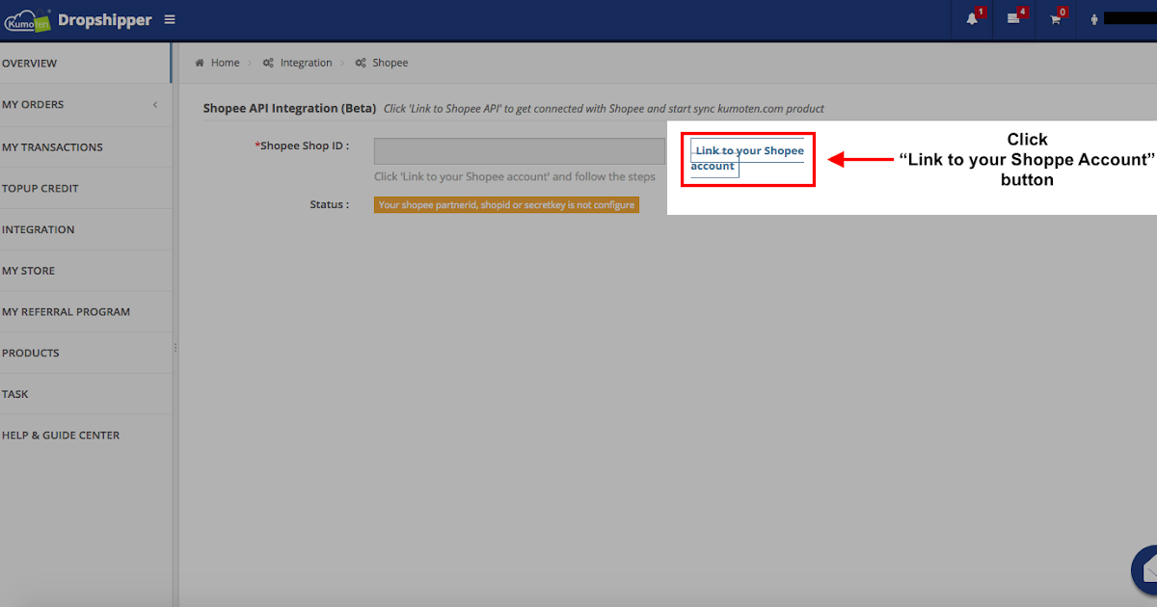Image resolution: width=1157 pixels, height=607 pixels.
Task: Click the Home breadcrumb icon
Action: [x=200, y=63]
